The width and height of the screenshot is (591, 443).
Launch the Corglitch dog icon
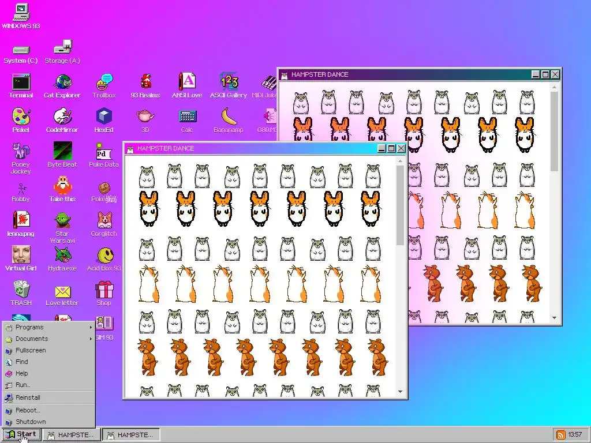tap(104, 224)
